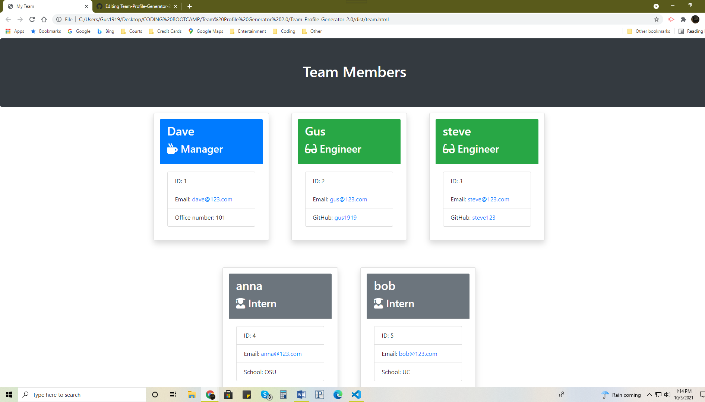Viewport: 705px width, 402px height.
Task: Open the browser extensions puzzle icon
Action: point(684,19)
